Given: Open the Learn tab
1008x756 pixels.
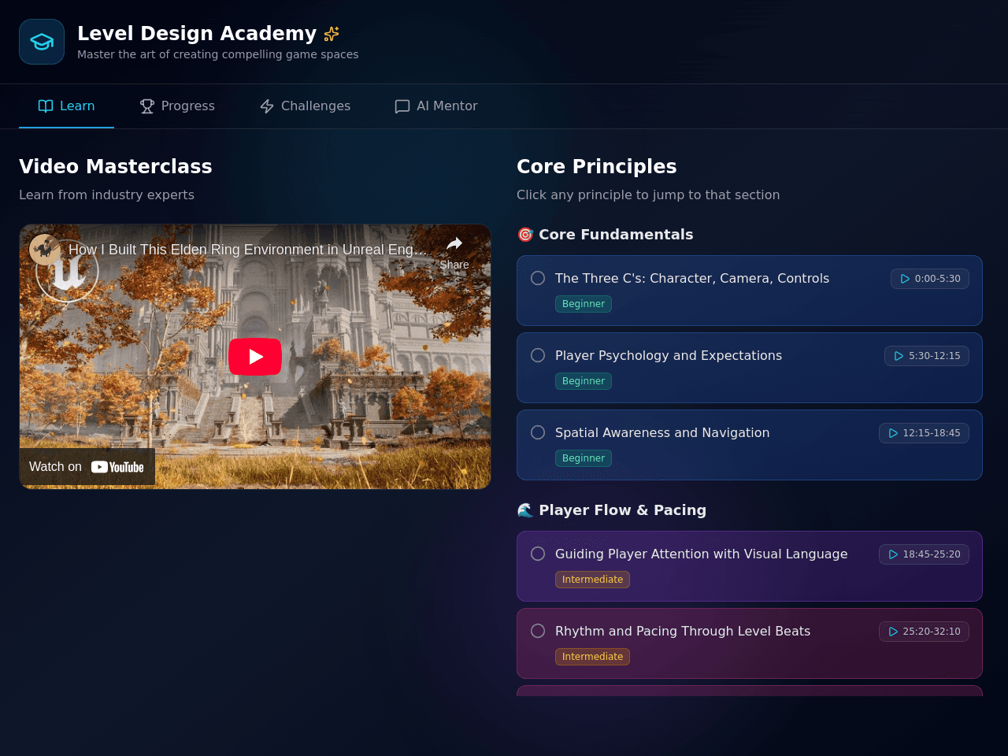Looking at the screenshot, I should point(66,106).
